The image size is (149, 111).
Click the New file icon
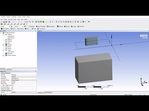coord(2,22)
